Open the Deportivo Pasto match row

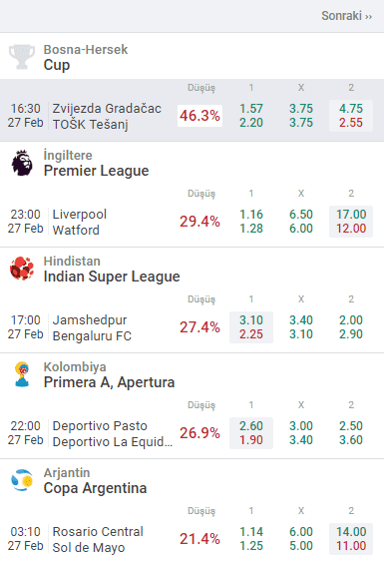192,433
